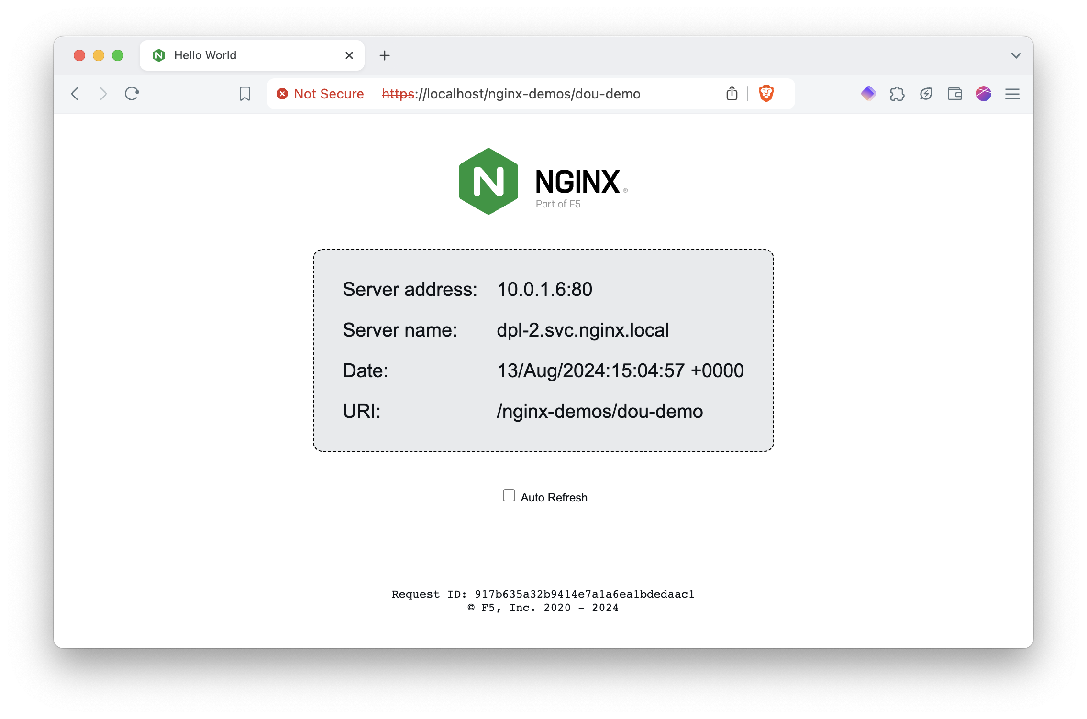Screen dimensions: 1087x719
Task: Click the browser menu hamburger icon
Action: [1012, 94]
